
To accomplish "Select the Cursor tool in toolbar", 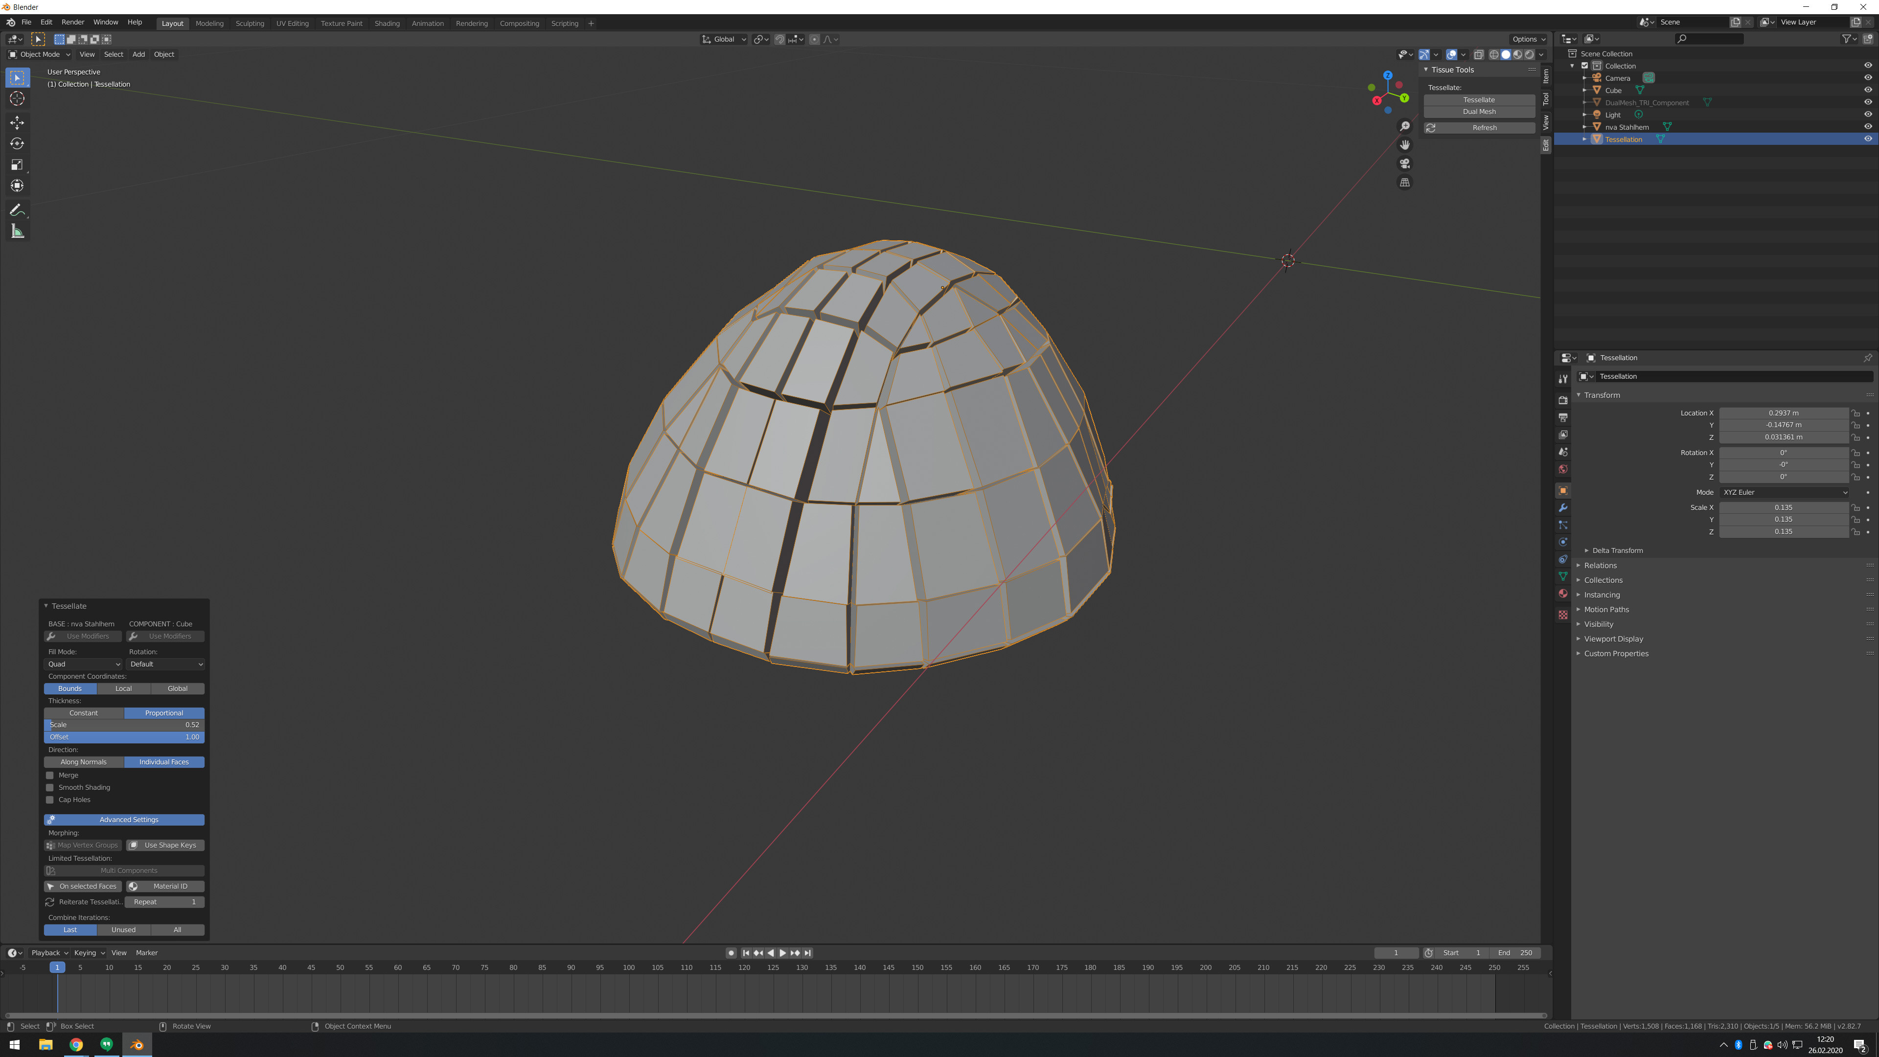I will [x=17, y=98].
